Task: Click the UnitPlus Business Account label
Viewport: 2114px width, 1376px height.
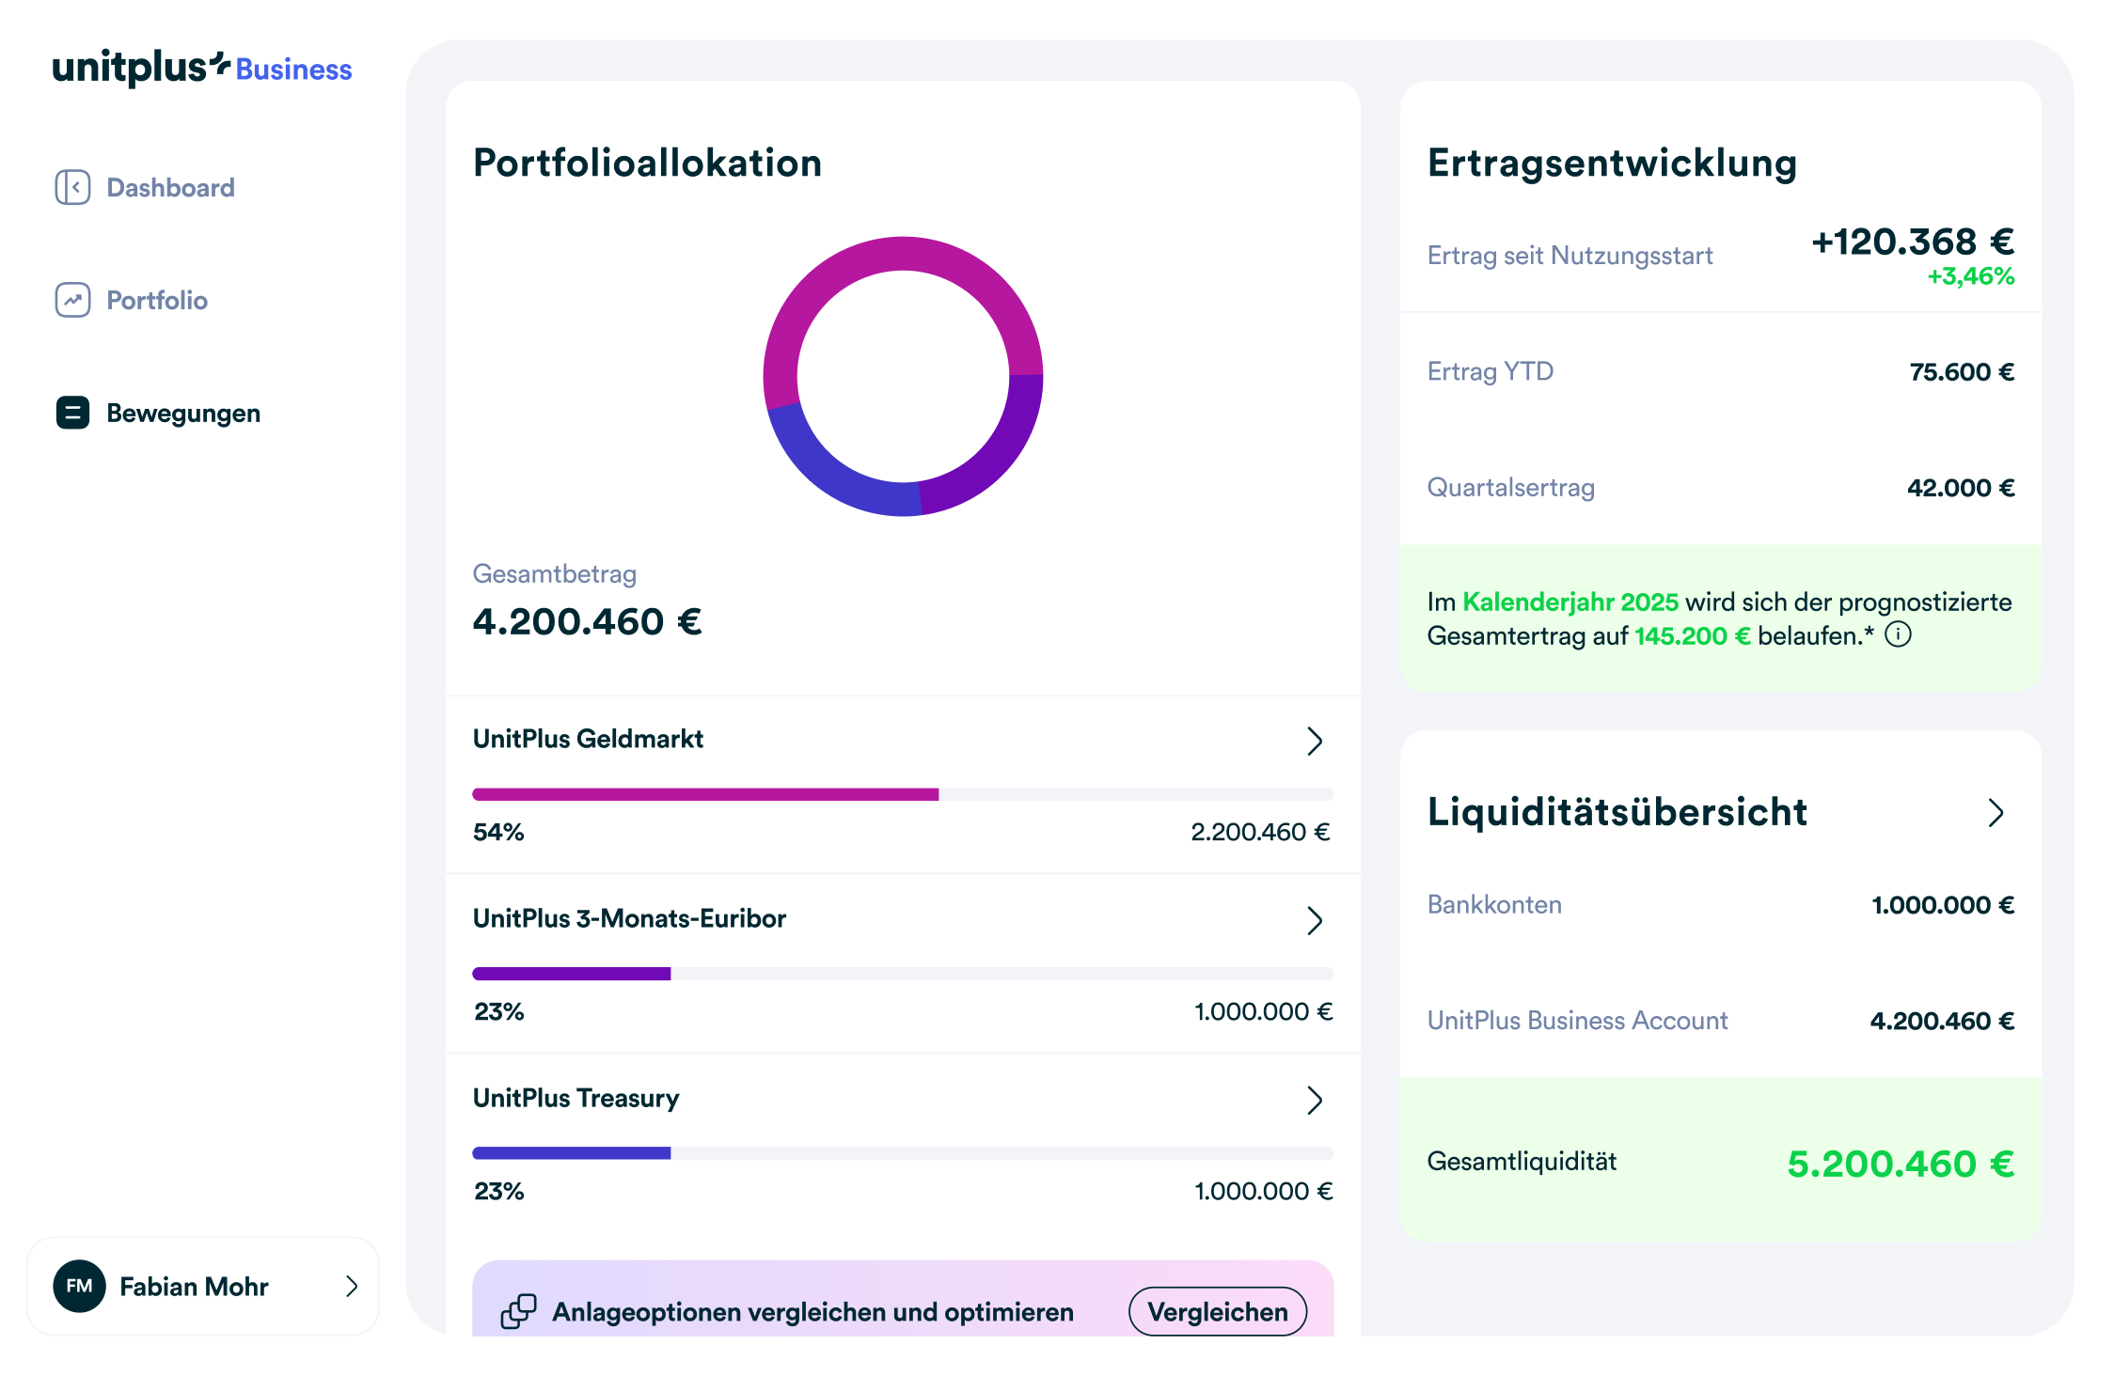Action: click(1577, 1021)
